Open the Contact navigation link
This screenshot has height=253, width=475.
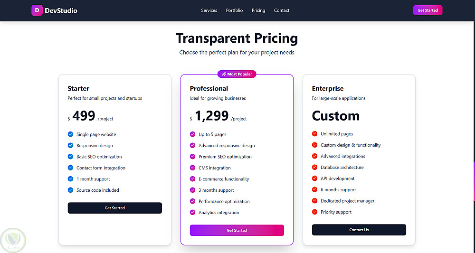coord(282,10)
